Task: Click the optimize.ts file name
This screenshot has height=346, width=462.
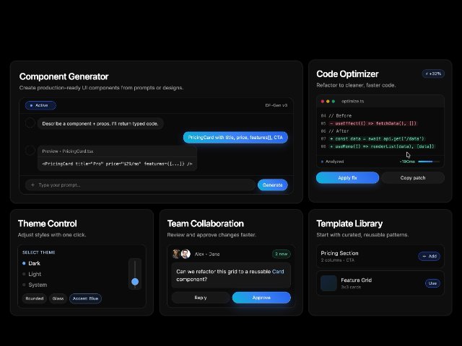Action: (353, 101)
